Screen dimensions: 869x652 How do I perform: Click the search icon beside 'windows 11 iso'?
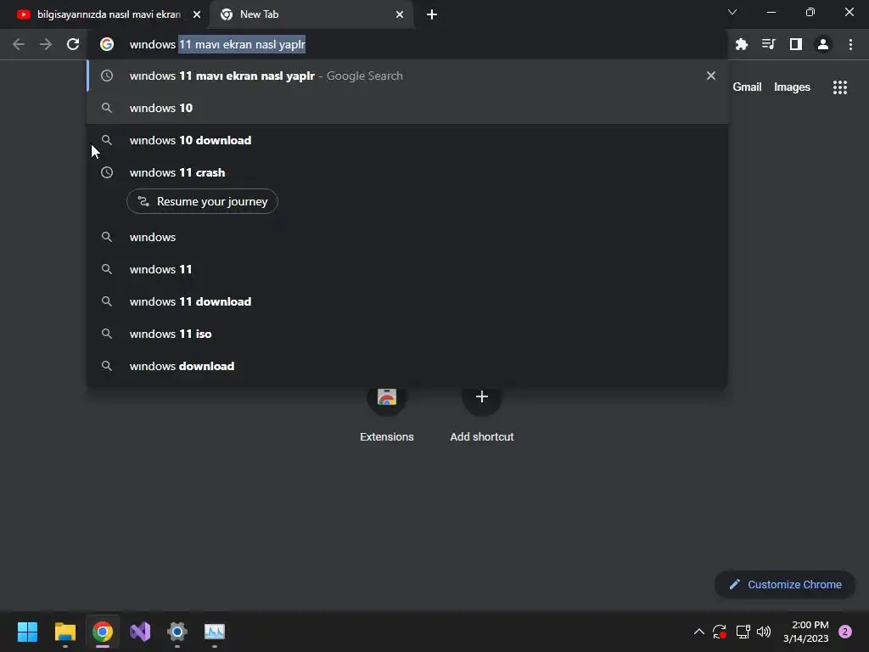click(107, 334)
